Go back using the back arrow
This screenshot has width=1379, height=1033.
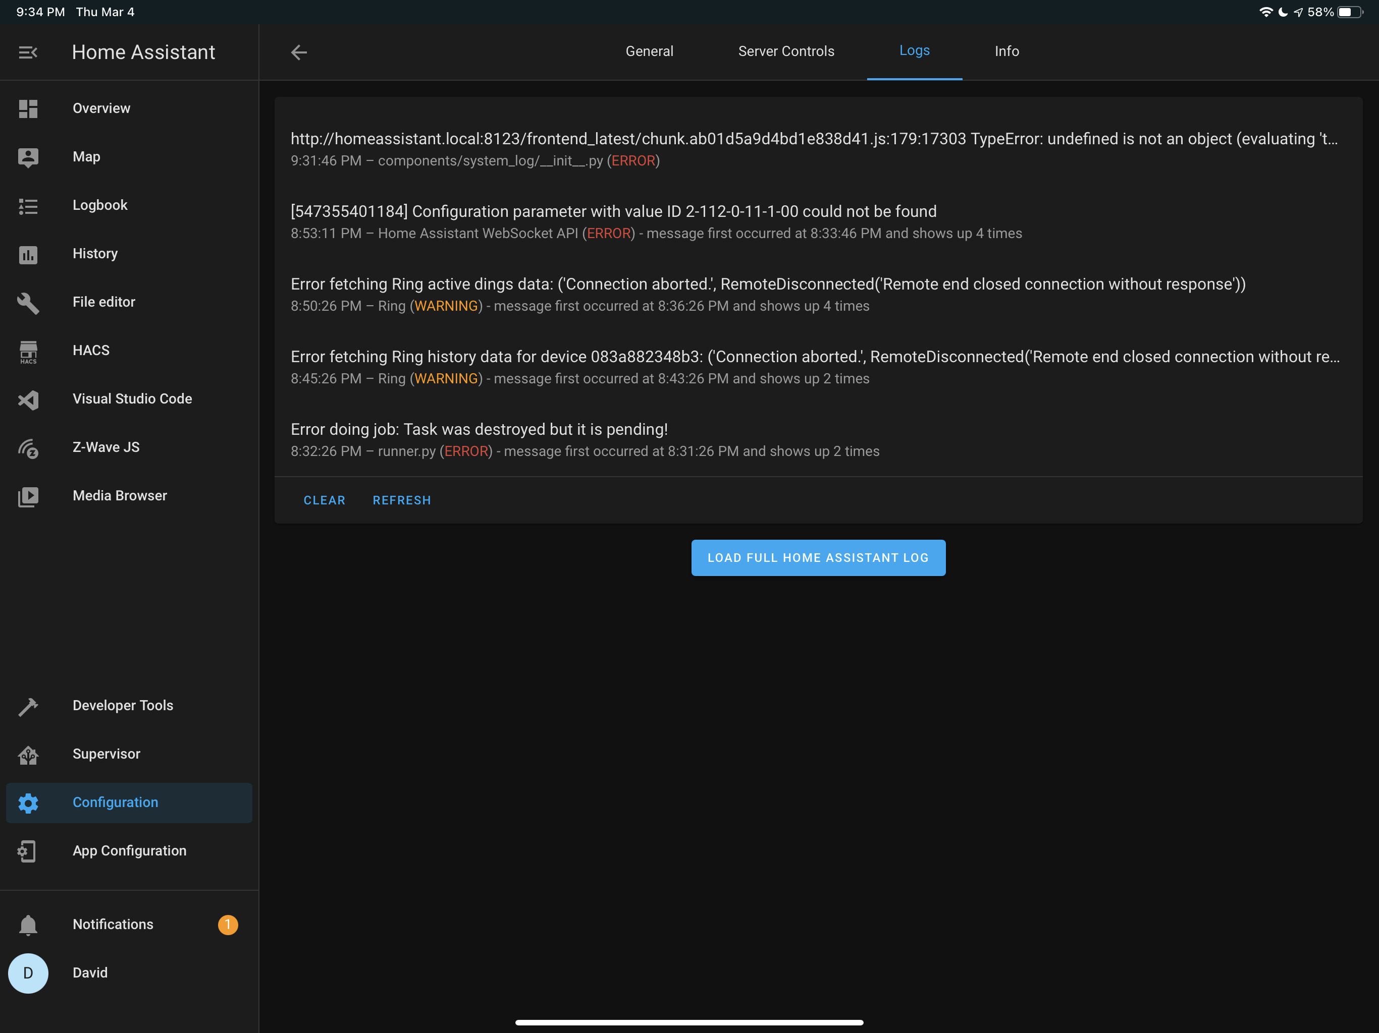tap(299, 52)
